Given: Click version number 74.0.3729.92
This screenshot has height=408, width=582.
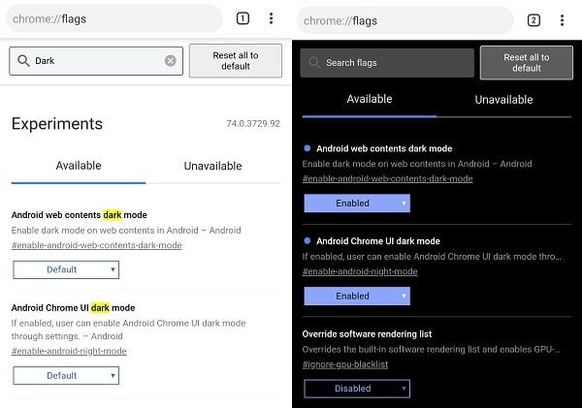Looking at the screenshot, I should pyautogui.click(x=253, y=123).
